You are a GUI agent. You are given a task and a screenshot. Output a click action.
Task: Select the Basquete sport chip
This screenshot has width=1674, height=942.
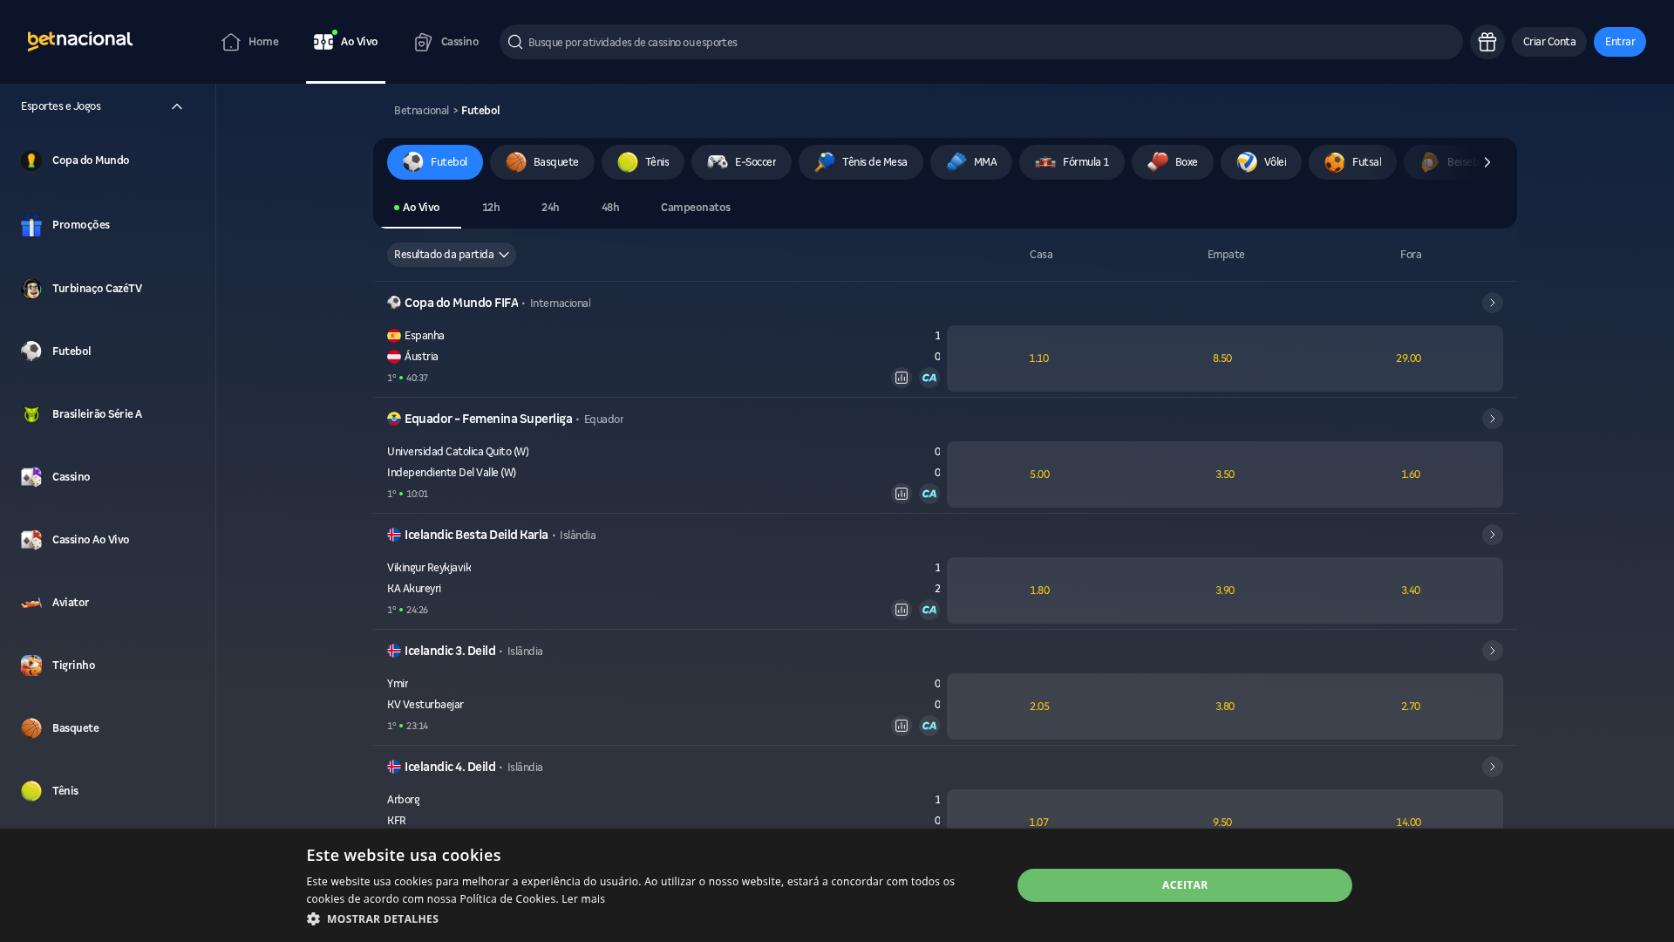[542, 162]
